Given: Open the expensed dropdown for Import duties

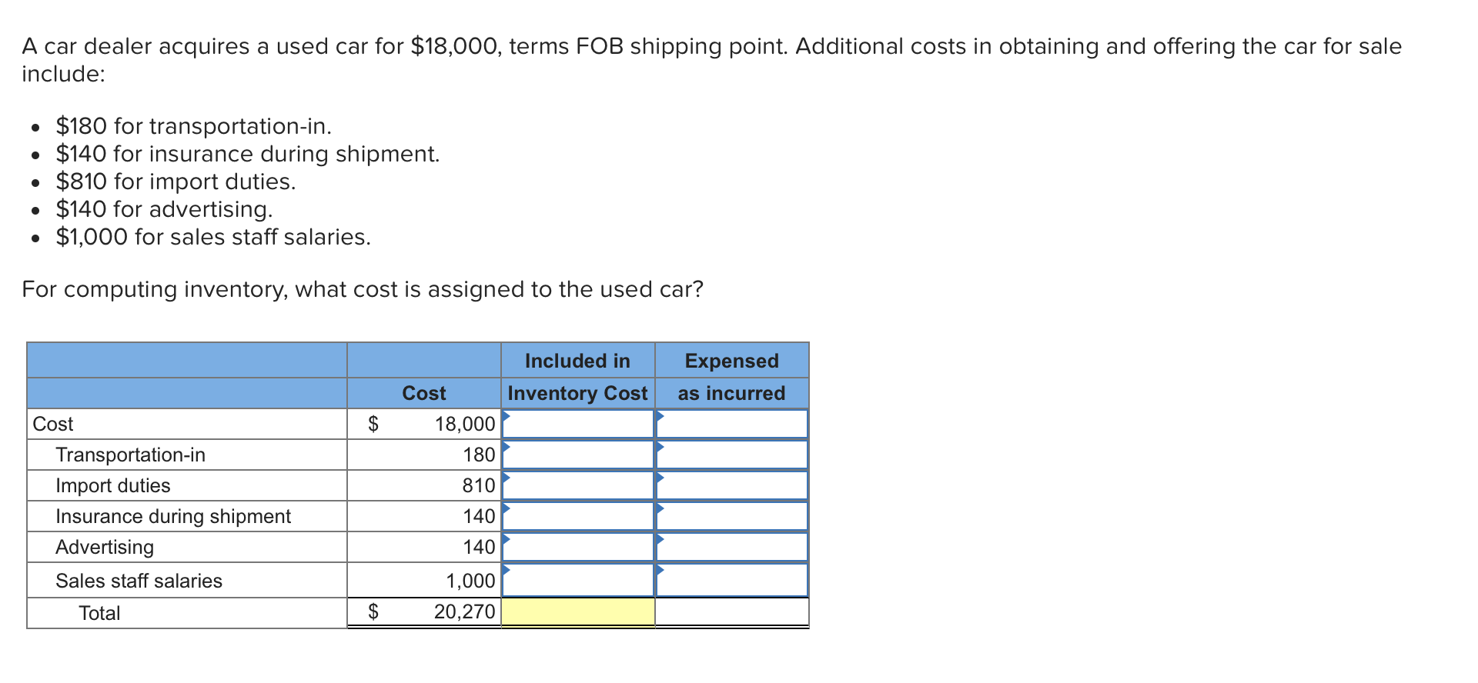Looking at the screenshot, I should tap(731, 485).
